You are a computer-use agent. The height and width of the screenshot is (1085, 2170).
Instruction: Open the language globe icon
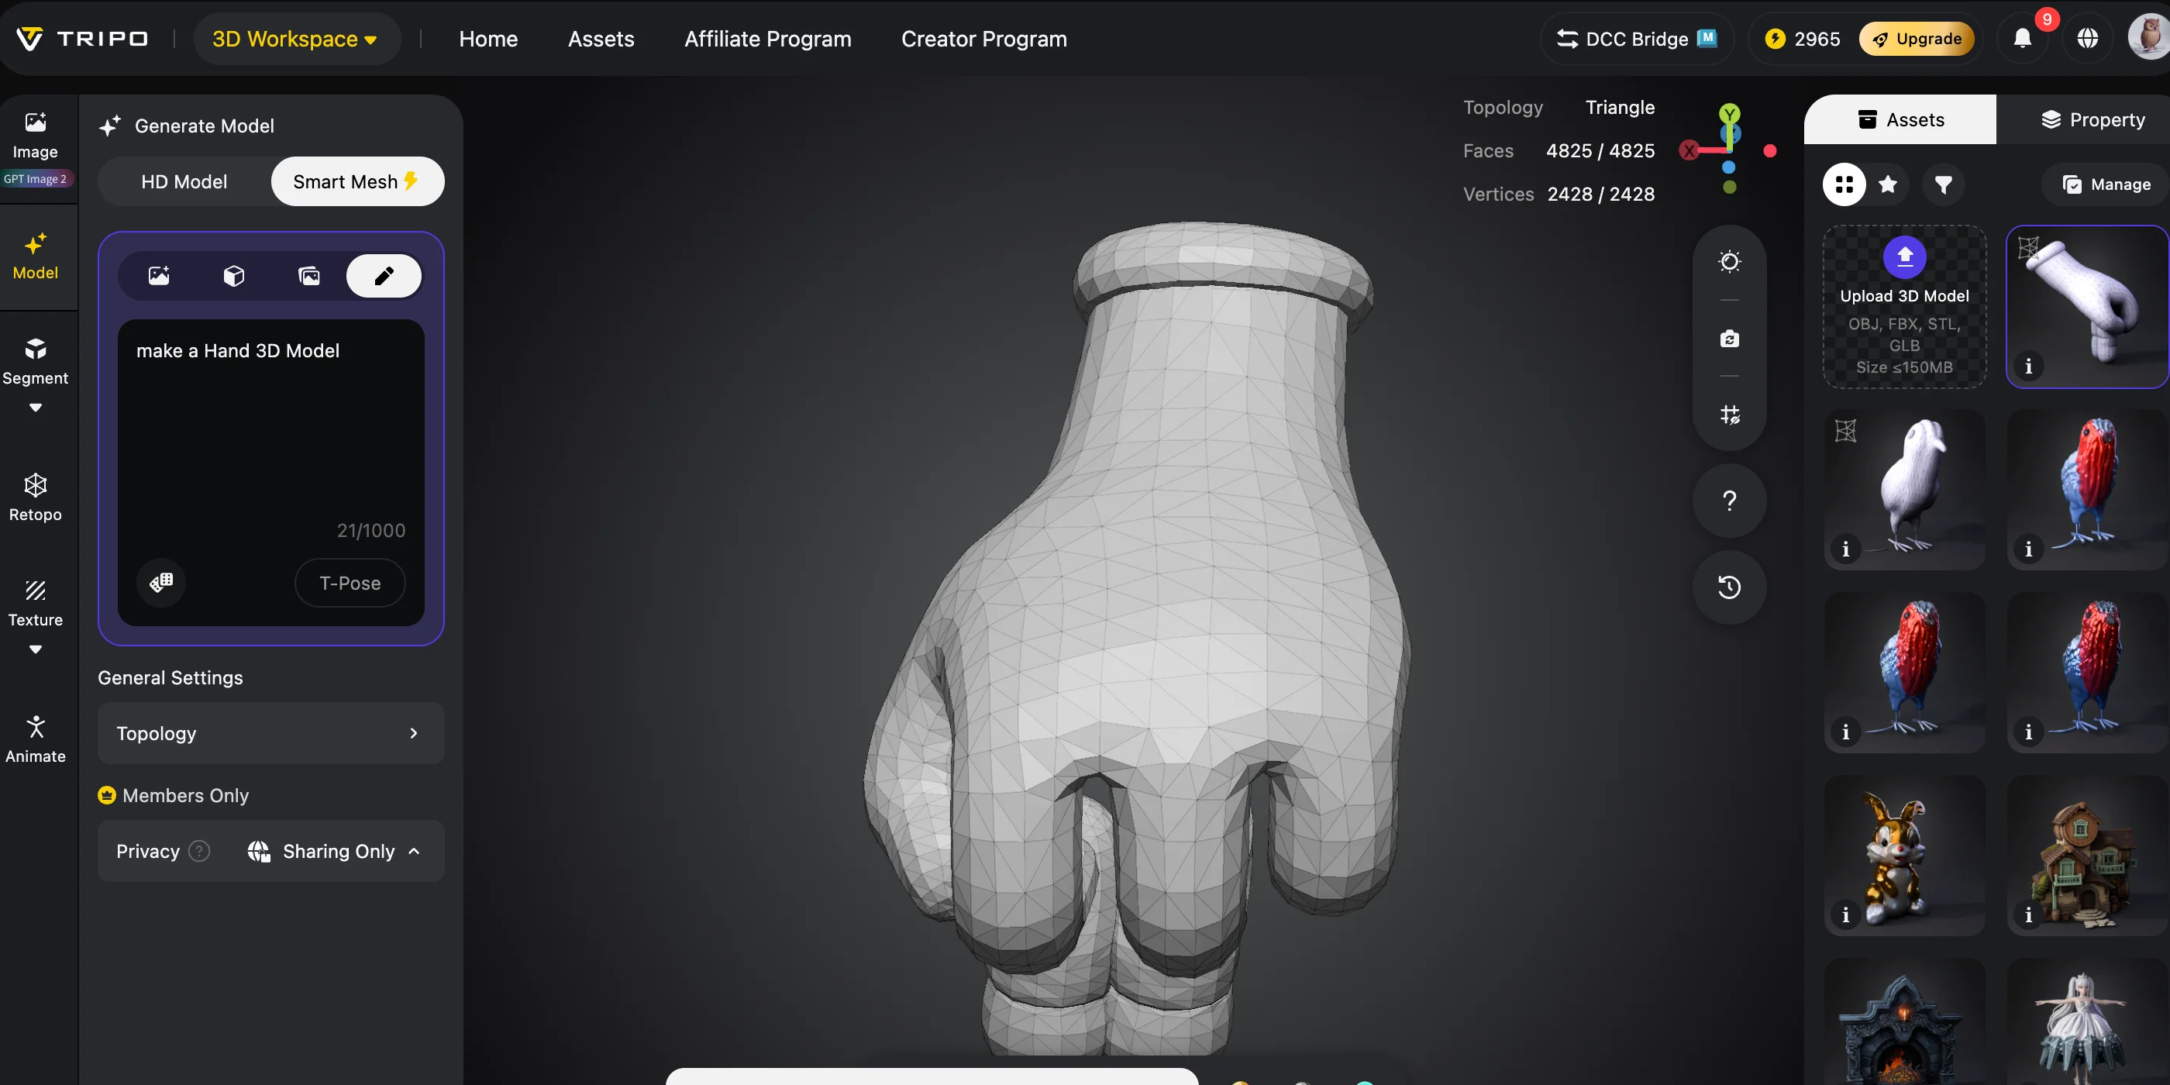pyautogui.click(x=2087, y=39)
